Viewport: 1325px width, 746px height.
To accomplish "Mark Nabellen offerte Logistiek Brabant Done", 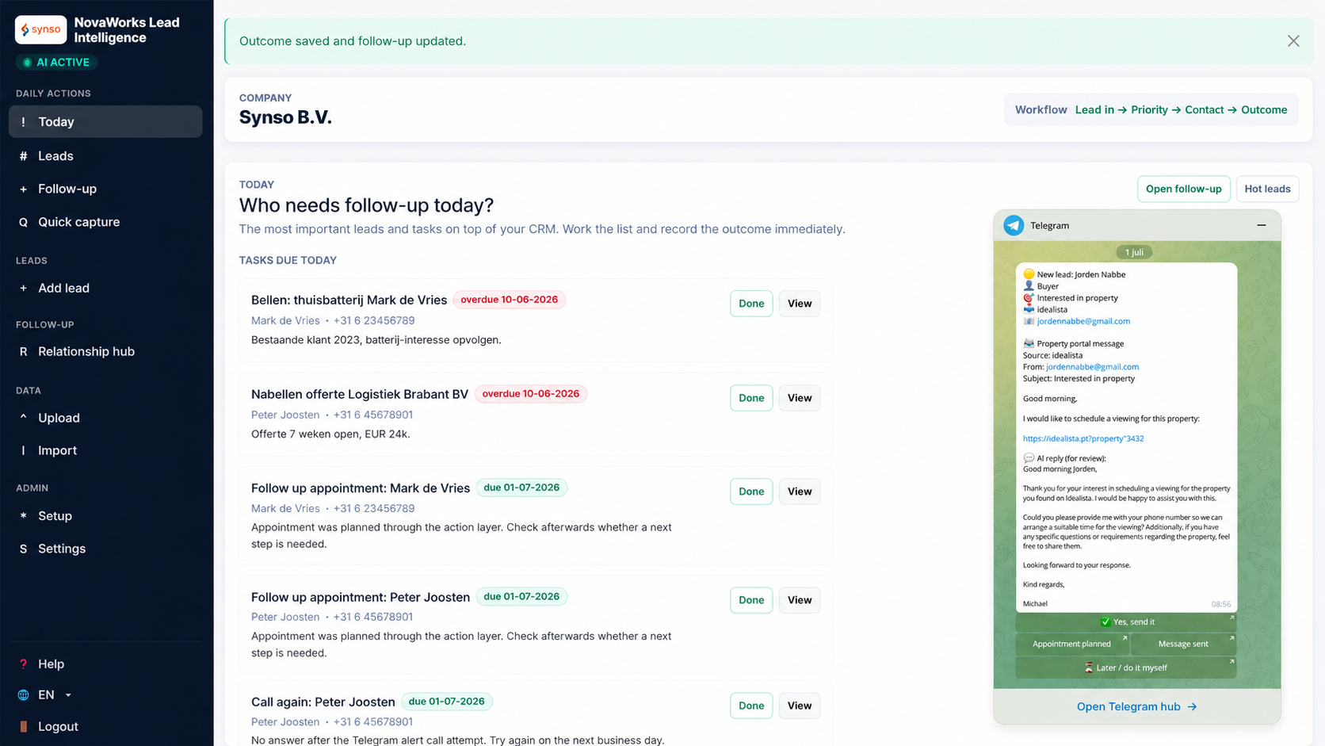I will pos(751,398).
